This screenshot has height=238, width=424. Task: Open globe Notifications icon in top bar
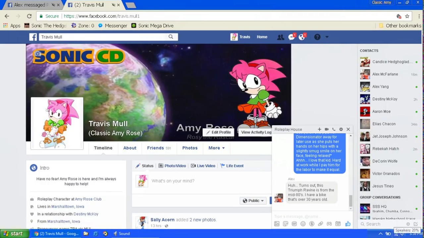click(302, 37)
